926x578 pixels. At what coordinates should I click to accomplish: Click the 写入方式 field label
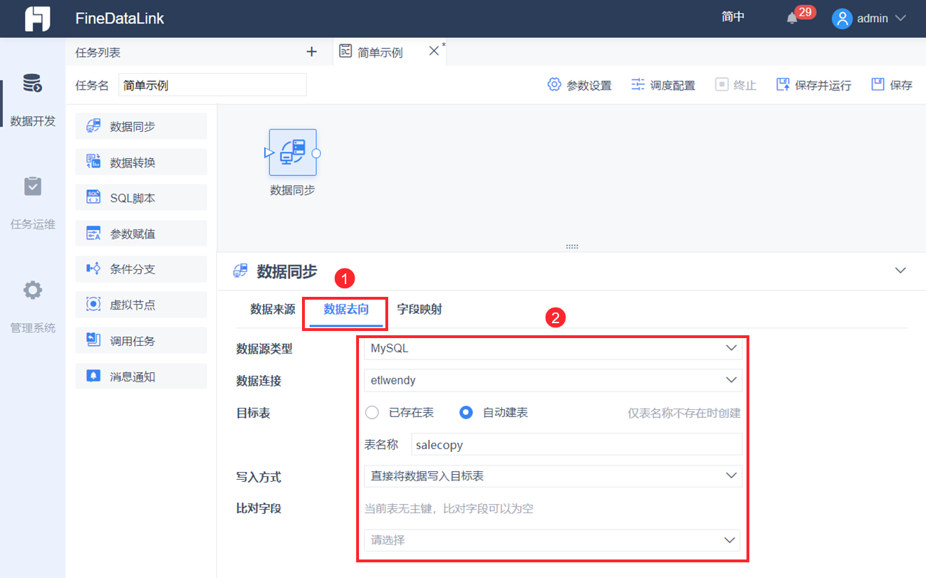pos(259,477)
